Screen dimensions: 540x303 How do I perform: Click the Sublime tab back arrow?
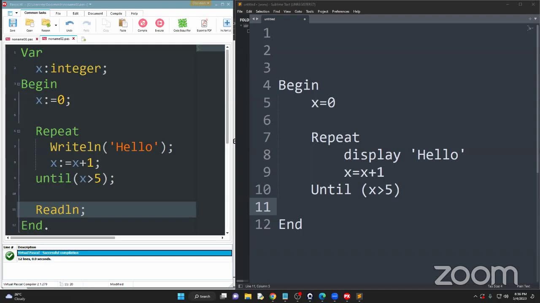coord(253,19)
